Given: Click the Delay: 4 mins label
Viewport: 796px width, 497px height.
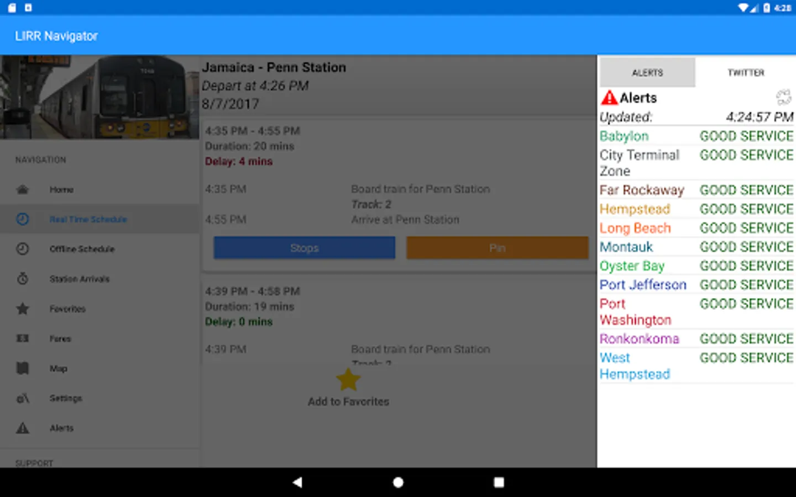Looking at the screenshot, I should (x=239, y=161).
